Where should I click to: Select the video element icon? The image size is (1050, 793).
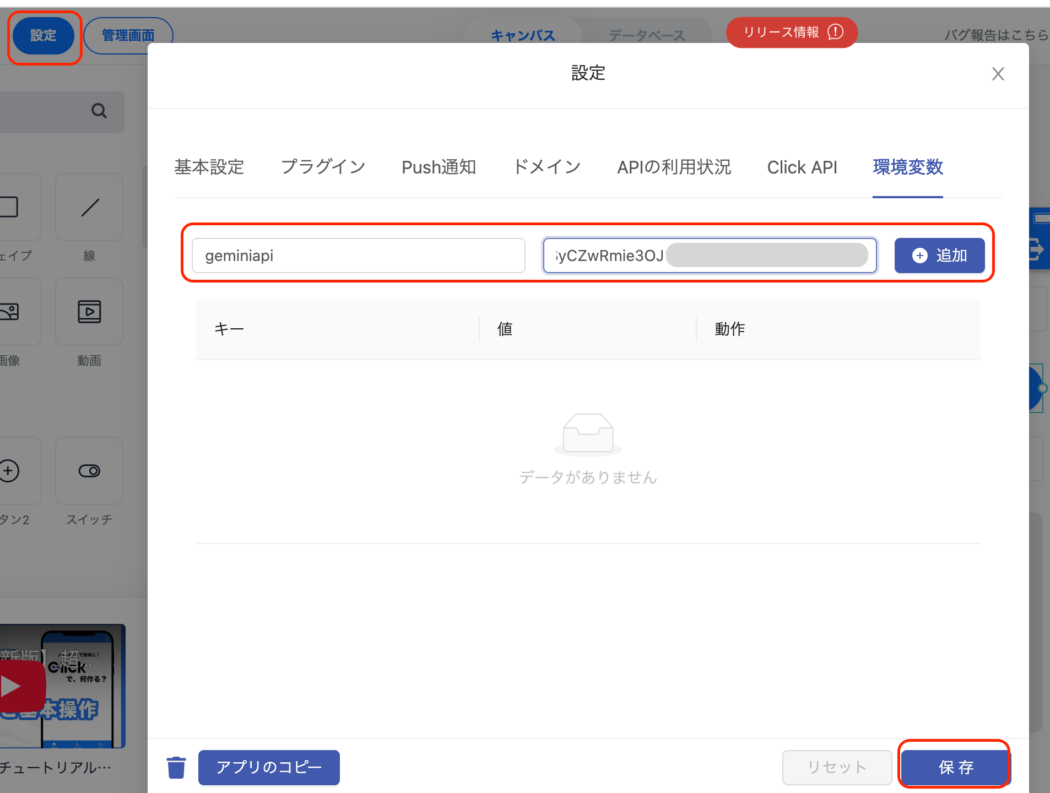coord(89,312)
